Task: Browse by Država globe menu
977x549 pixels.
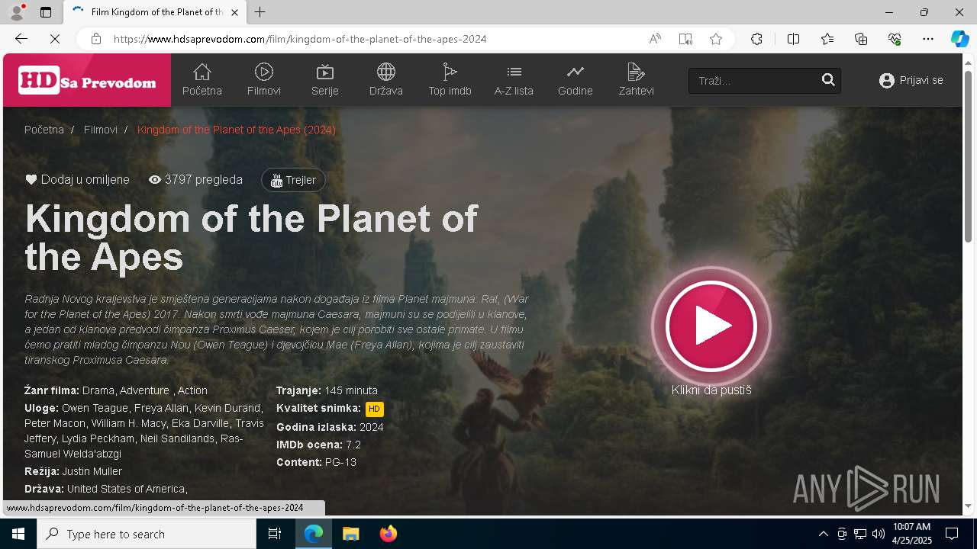Action: (x=385, y=80)
